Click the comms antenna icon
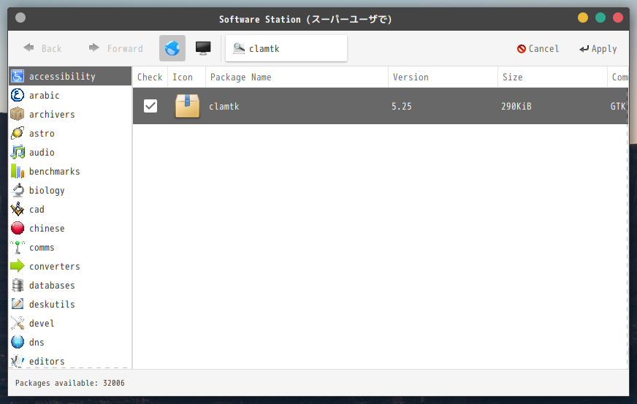Image resolution: width=637 pixels, height=404 pixels. [x=18, y=247]
